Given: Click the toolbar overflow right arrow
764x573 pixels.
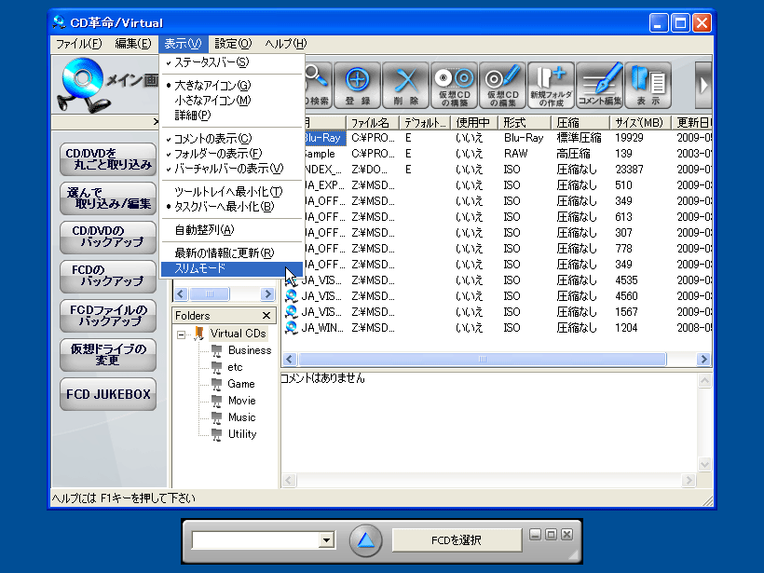Looking at the screenshot, I should point(703,86).
